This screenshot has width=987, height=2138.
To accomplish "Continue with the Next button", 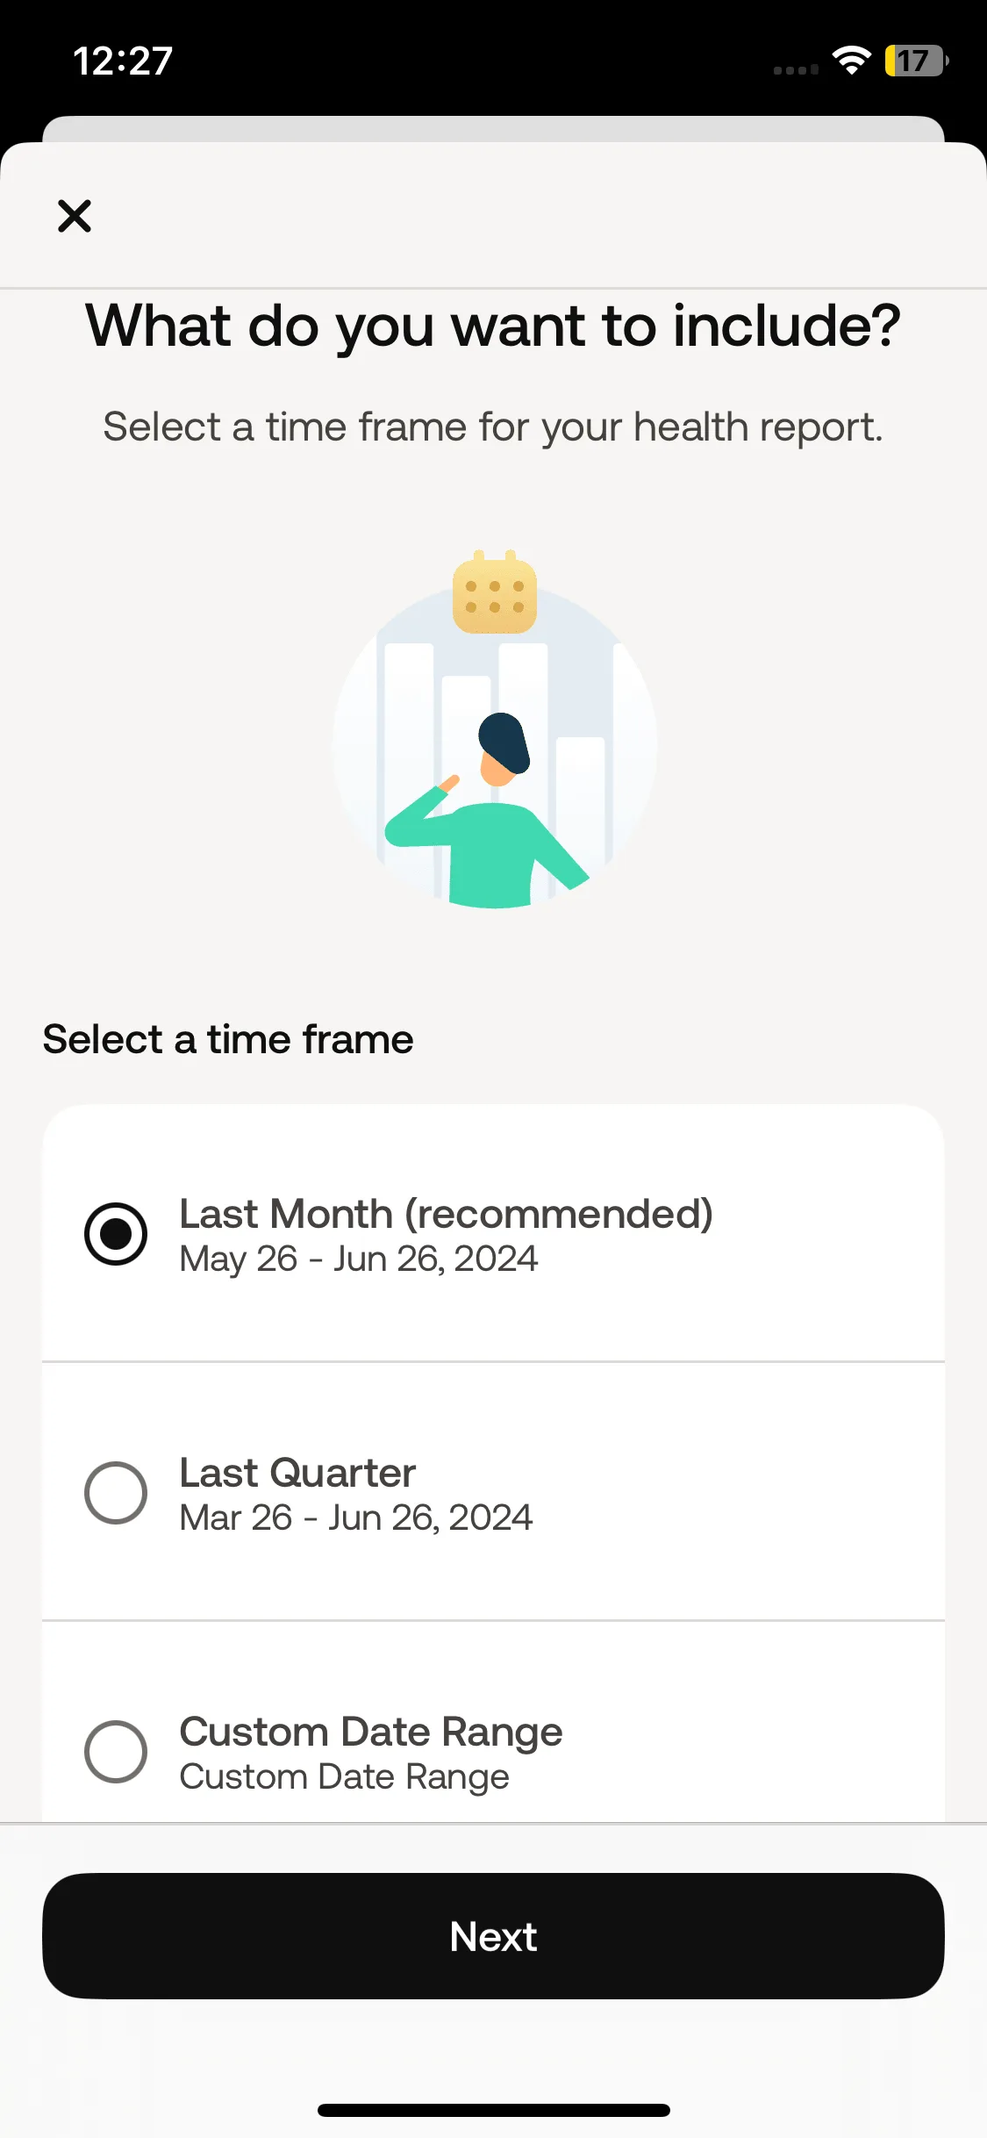I will click(x=493, y=1936).
